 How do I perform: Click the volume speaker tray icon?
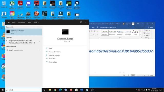(x=141, y=90)
